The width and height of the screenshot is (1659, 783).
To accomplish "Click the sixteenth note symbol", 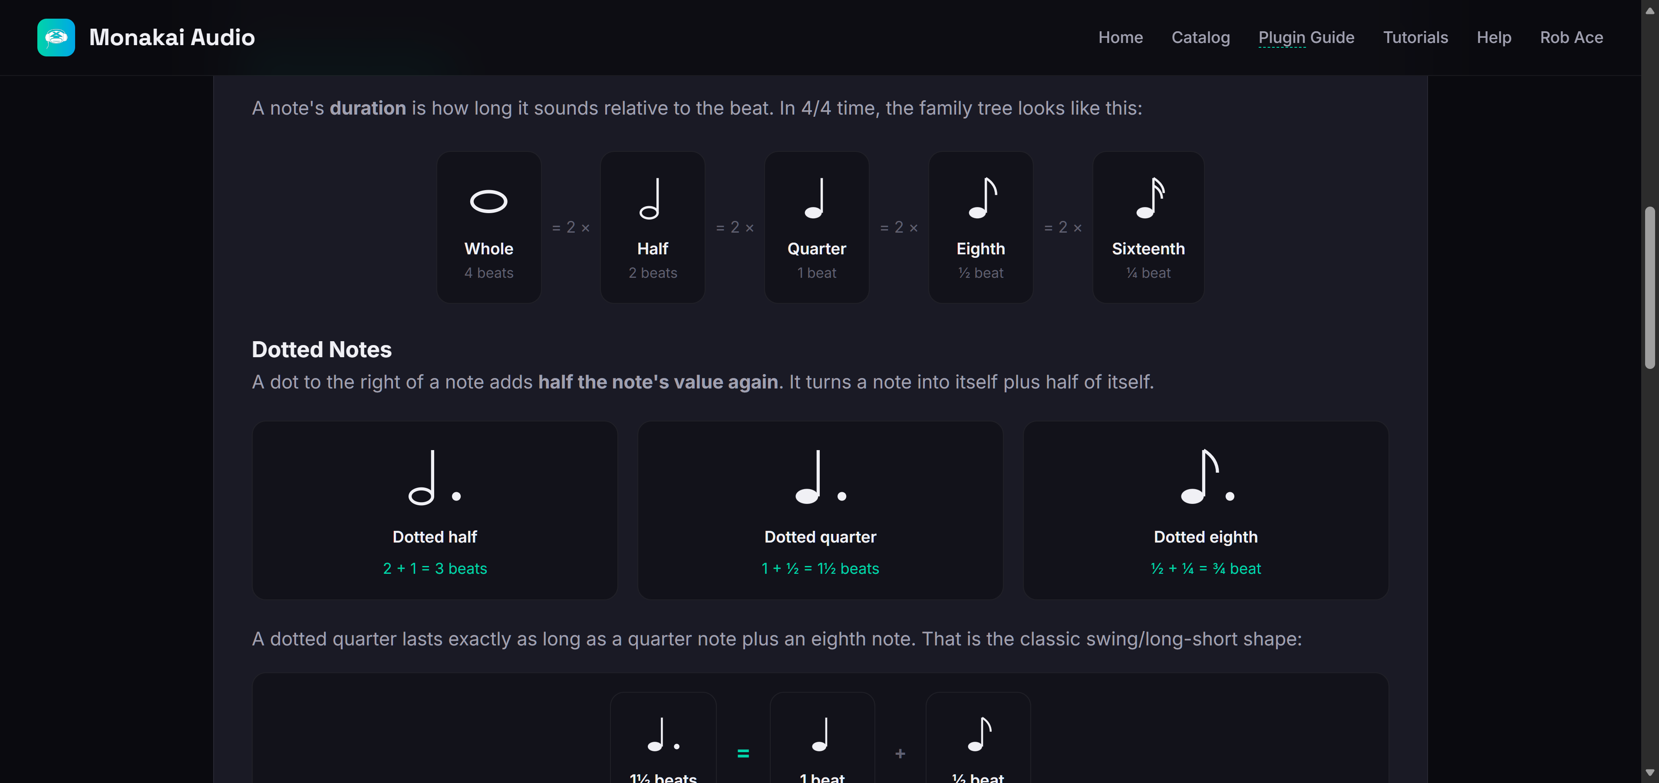I will [1150, 198].
